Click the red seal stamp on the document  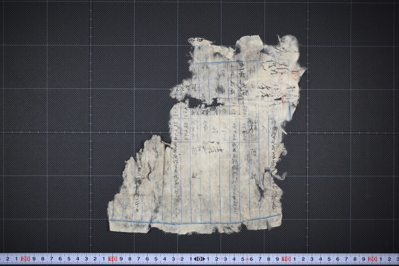[x=295, y=74]
